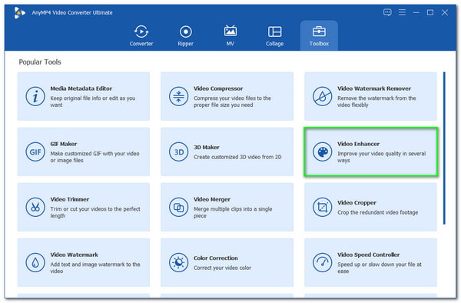Launch the GIF Maker title
This screenshot has height=303, width=461.
[64, 144]
